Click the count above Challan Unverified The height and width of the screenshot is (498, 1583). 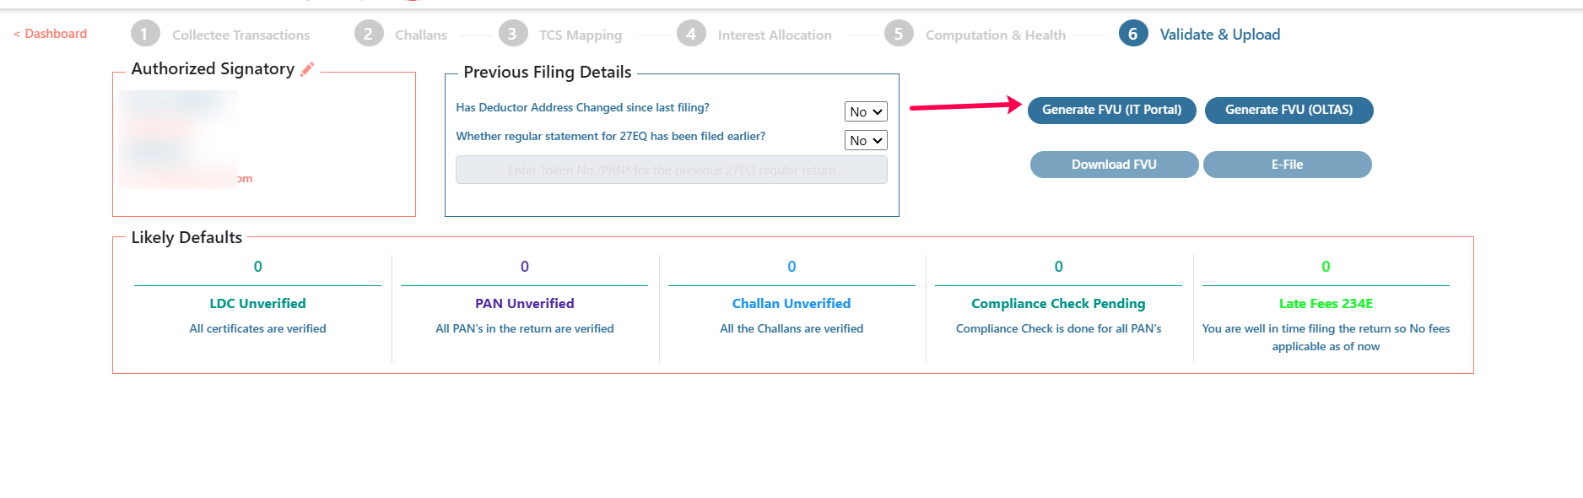pyautogui.click(x=791, y=267)
